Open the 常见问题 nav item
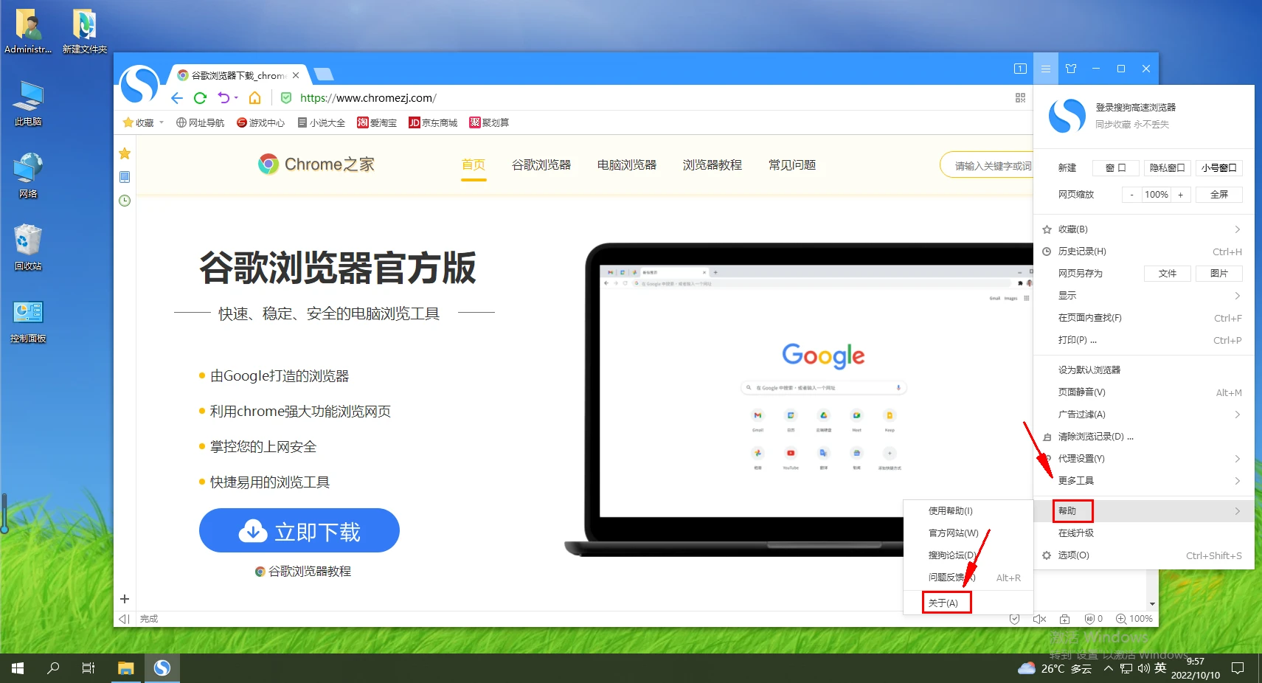1262x683 pixels. click(792, 164)
